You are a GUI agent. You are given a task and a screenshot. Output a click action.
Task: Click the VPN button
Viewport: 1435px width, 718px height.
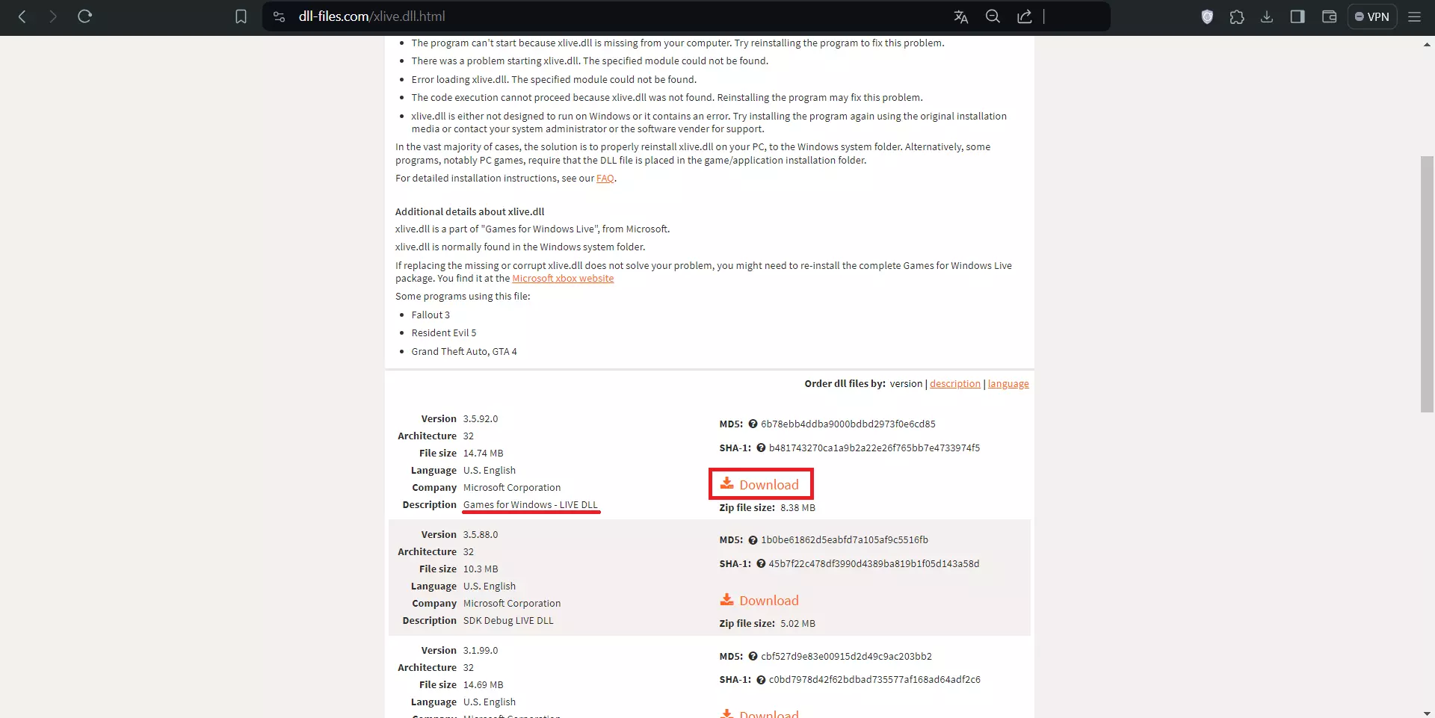coord(1372,16)
